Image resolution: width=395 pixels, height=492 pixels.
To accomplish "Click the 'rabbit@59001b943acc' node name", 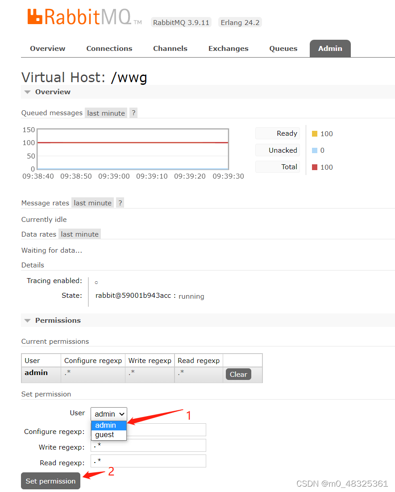I will point(133,296).
